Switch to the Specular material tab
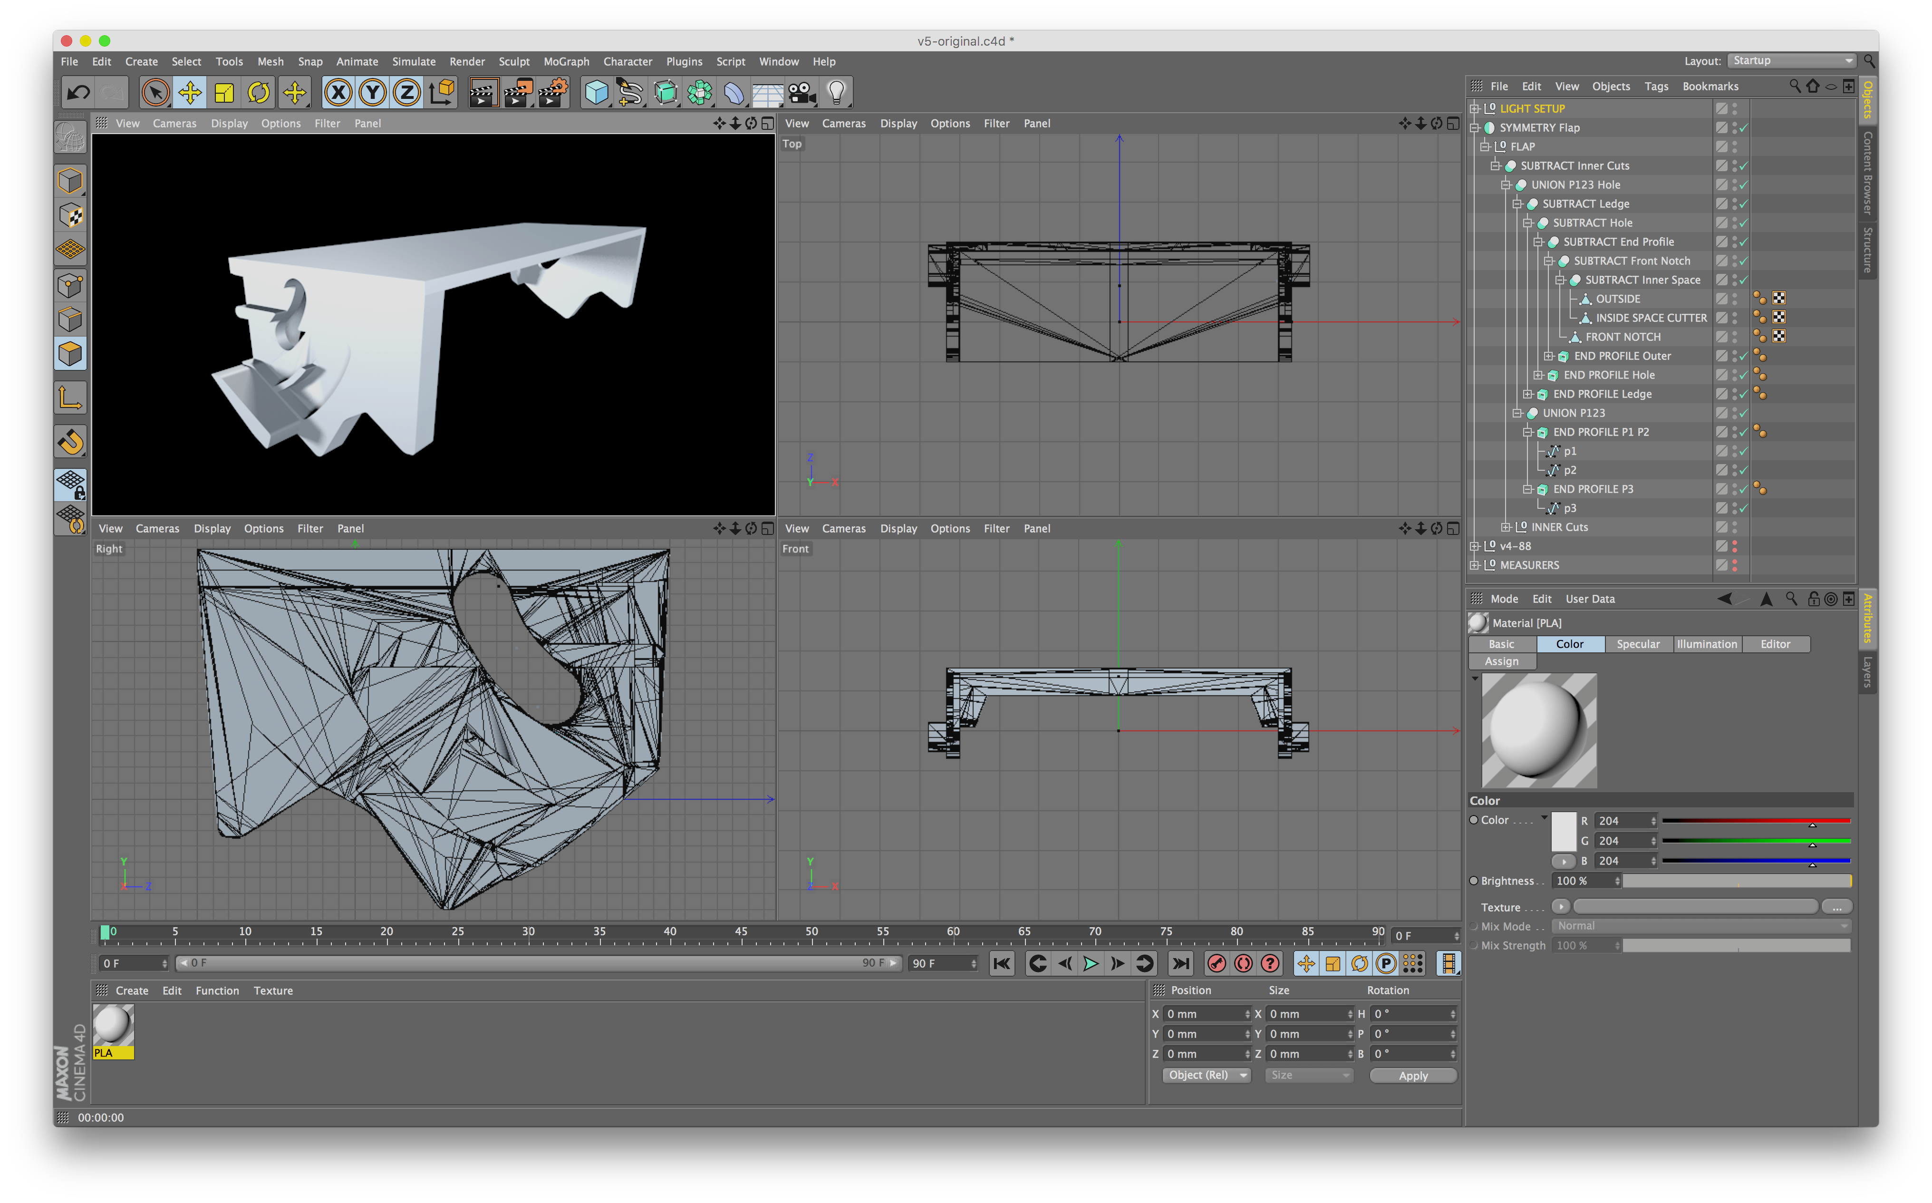The width and height of the screenshot is (1932, 1203). [1638, 644]
